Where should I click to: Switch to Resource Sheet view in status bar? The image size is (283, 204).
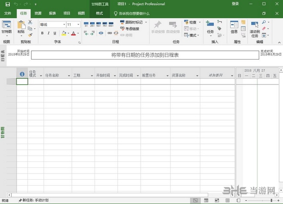tap(227, 200)
